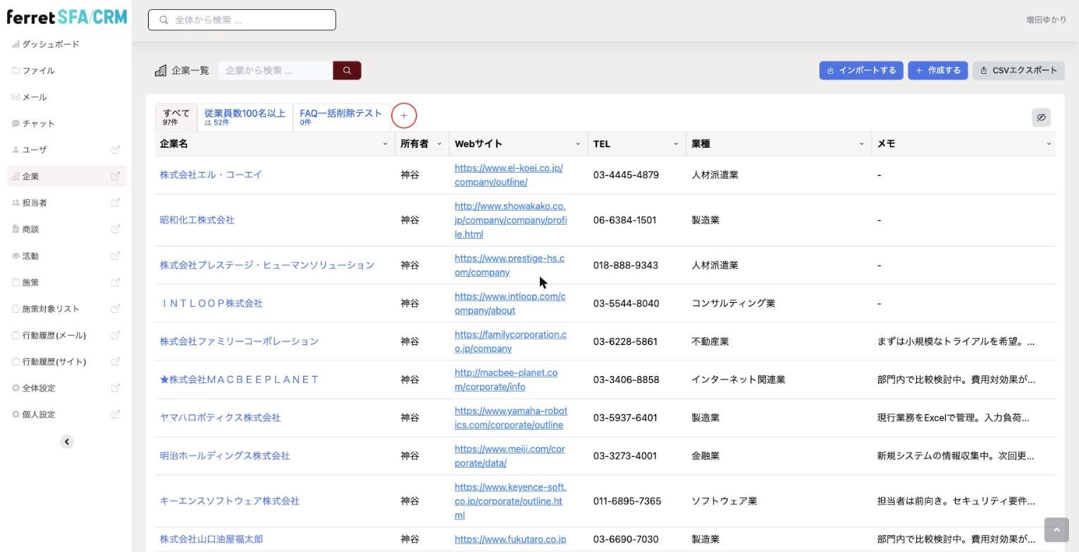Expand the TEL column dropdown
The width and height of the screenshot is (1079, 552).
676,144
